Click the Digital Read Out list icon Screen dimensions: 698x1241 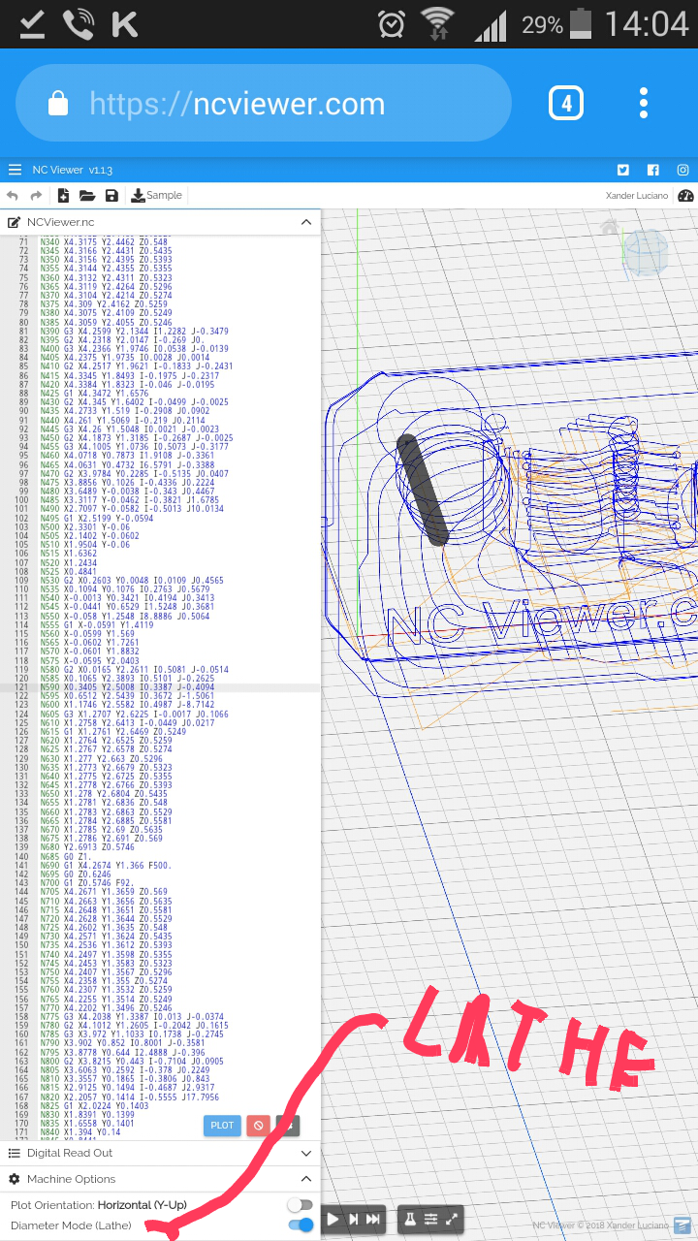(15, 1153)
